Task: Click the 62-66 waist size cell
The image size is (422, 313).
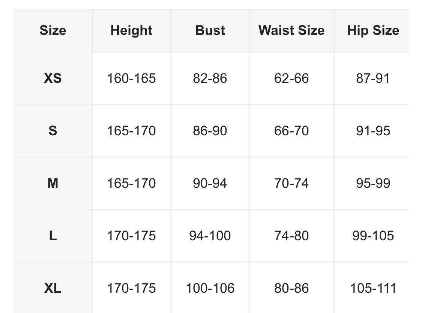Action: pos(291,78)
